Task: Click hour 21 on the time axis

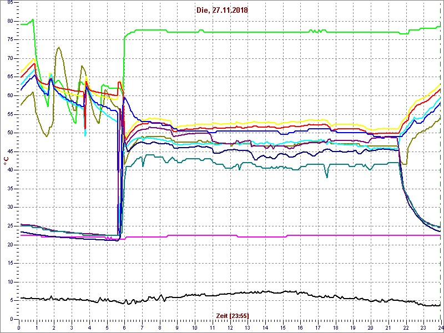Action: (387, 326)
